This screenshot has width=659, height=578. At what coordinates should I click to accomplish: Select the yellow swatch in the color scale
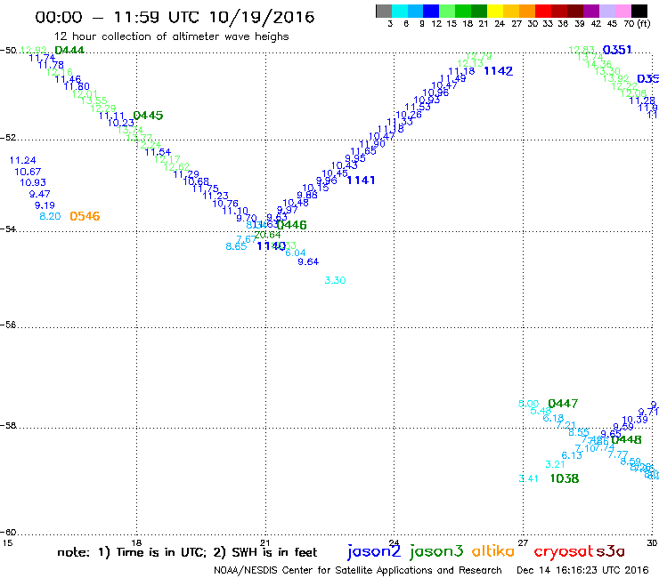coord(495,11)
